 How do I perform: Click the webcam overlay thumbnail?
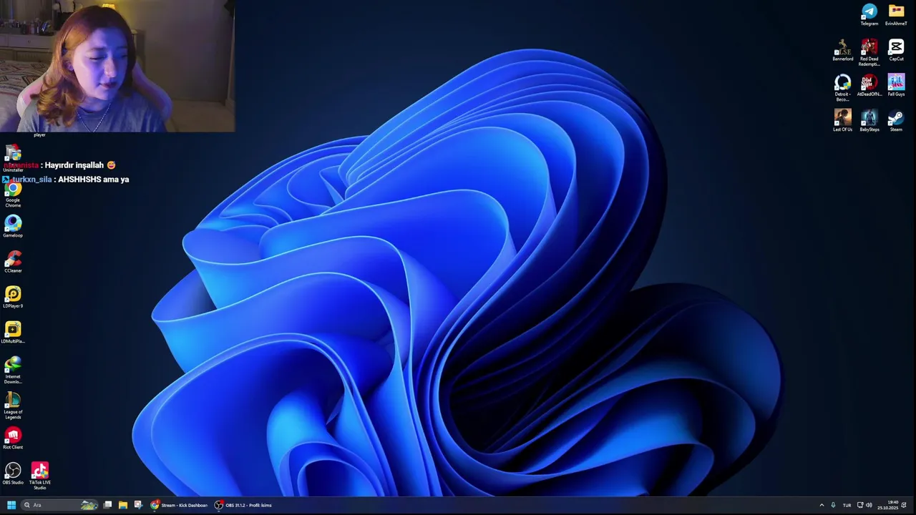(117, 66)
